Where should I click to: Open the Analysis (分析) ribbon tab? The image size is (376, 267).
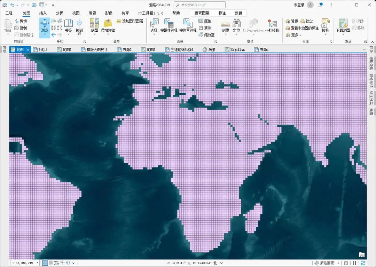click(59, 13)
